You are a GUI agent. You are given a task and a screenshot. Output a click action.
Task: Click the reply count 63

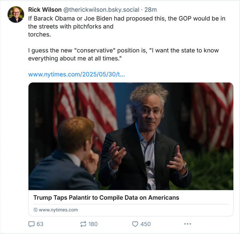40,224
